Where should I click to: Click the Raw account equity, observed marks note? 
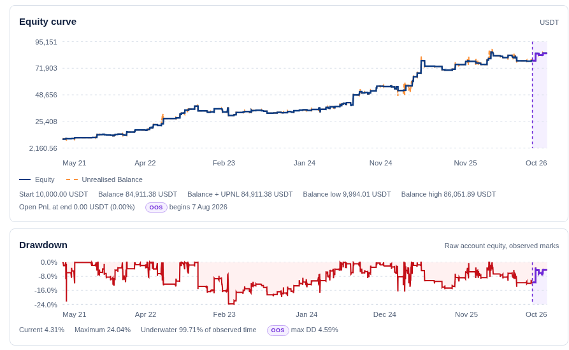point(501,246)
